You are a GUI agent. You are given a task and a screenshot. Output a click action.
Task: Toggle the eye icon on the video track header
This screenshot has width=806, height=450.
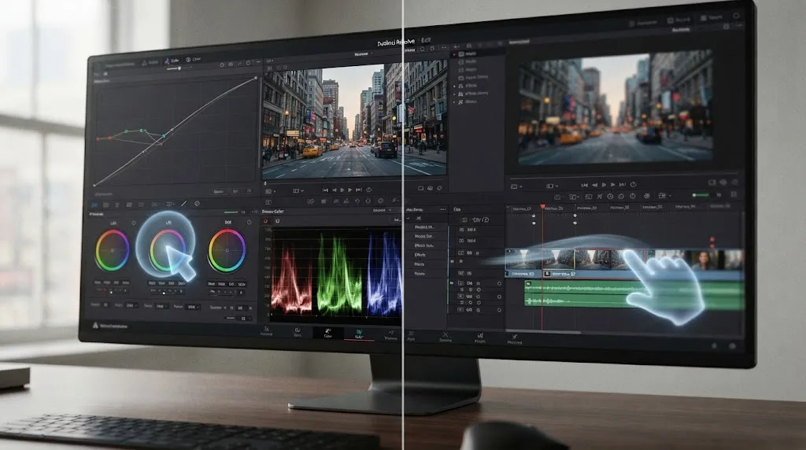point(452,261)
